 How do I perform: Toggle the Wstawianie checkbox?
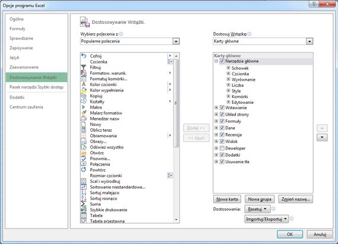222,107
